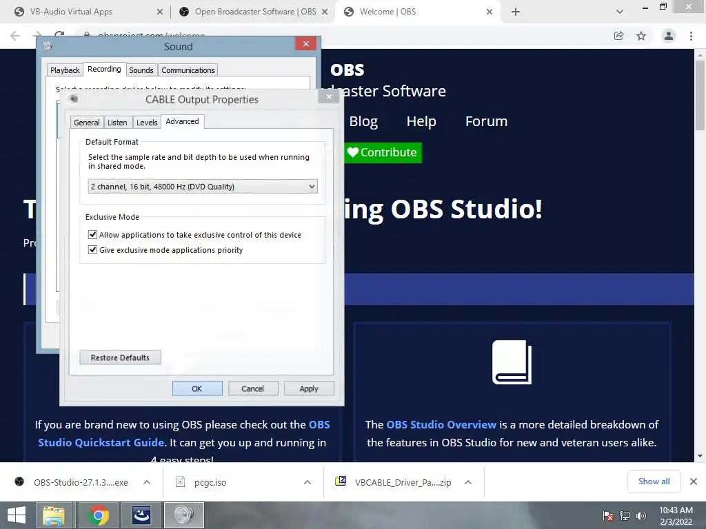Bookmark this page with the star icon
The image size is (706, 529).
pos(641,36)
